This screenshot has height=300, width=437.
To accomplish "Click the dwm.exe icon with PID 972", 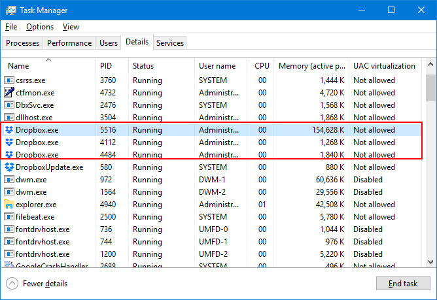I will click(9, 180).
